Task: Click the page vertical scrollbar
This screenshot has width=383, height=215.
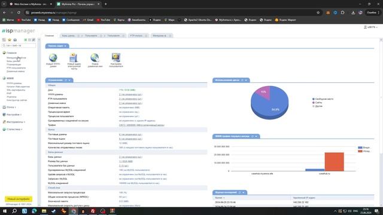Action: pos(381,122)
